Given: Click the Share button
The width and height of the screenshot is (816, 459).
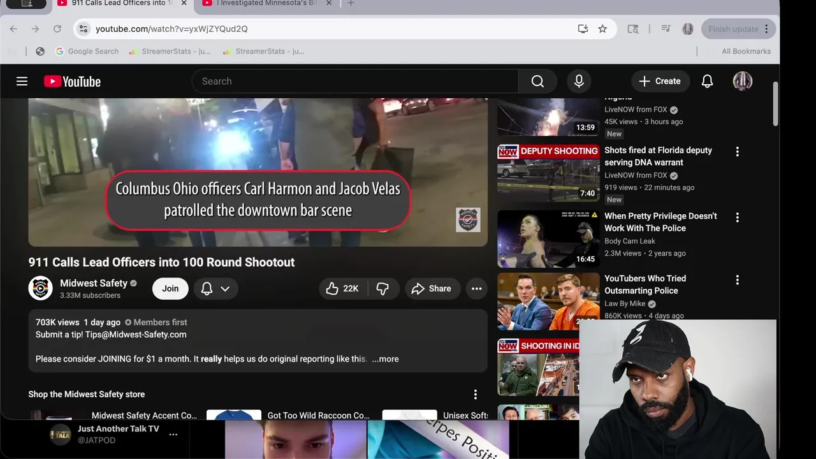Looking at the screenshot, I should 432,289.
